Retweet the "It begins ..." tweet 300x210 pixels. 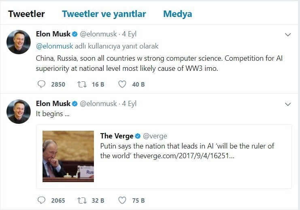click(82, 200)
